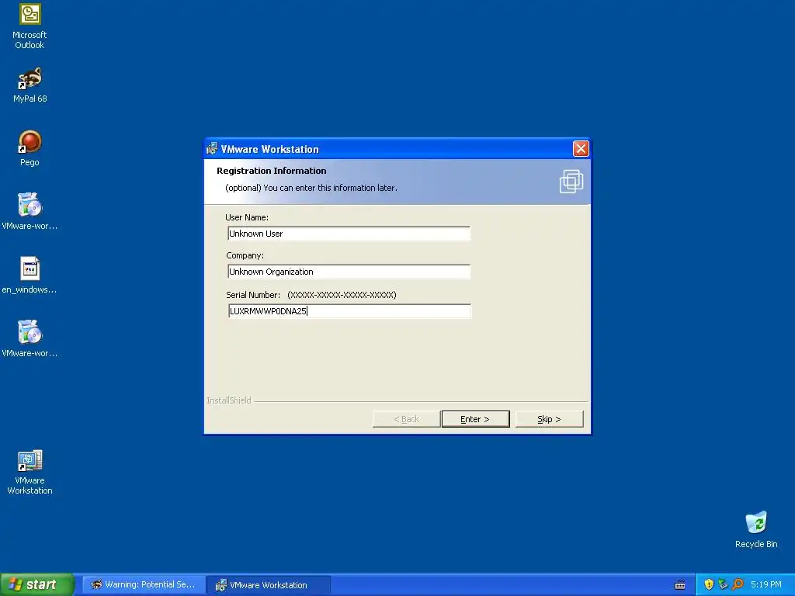
Task: Click into the Serial Number field
Action: (x=349, y=311)
